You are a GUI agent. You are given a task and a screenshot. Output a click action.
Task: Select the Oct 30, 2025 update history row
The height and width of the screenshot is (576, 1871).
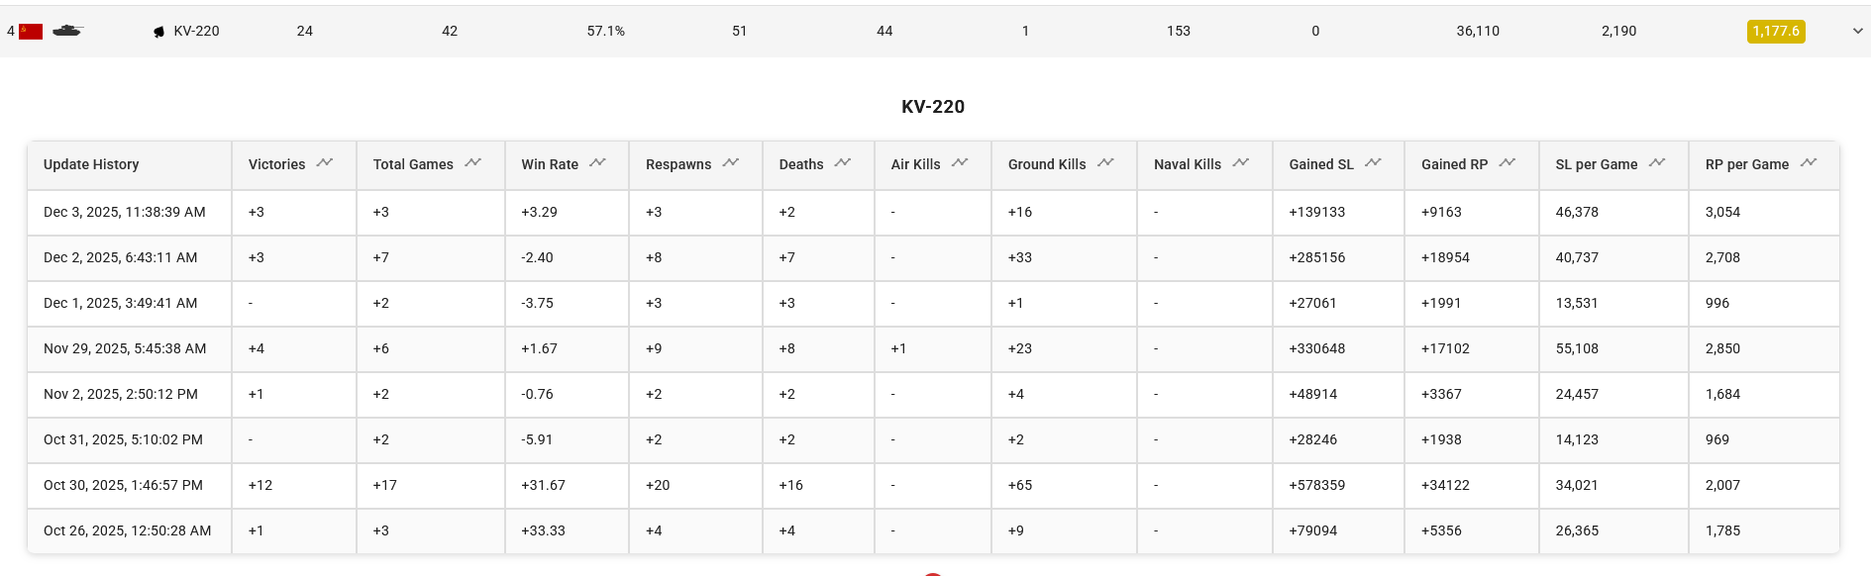tap(123, 485)
